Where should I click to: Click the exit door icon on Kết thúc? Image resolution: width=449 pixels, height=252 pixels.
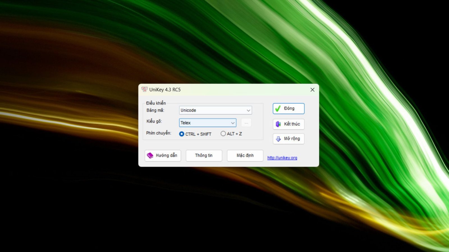click(x=278, y=124)
